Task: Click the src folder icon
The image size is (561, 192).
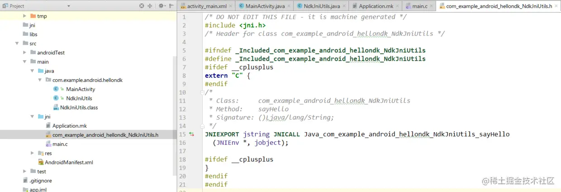Action: click(x=26, y=43)
